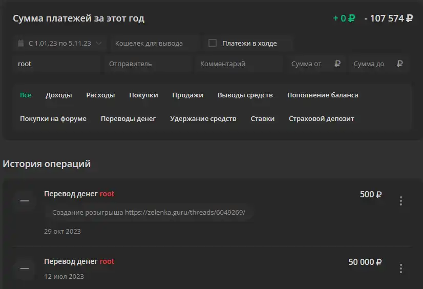This screenshot has height=289, width=423.
Task: Click 'root' username in 12 июл transfer
Action: pos(107,261)
